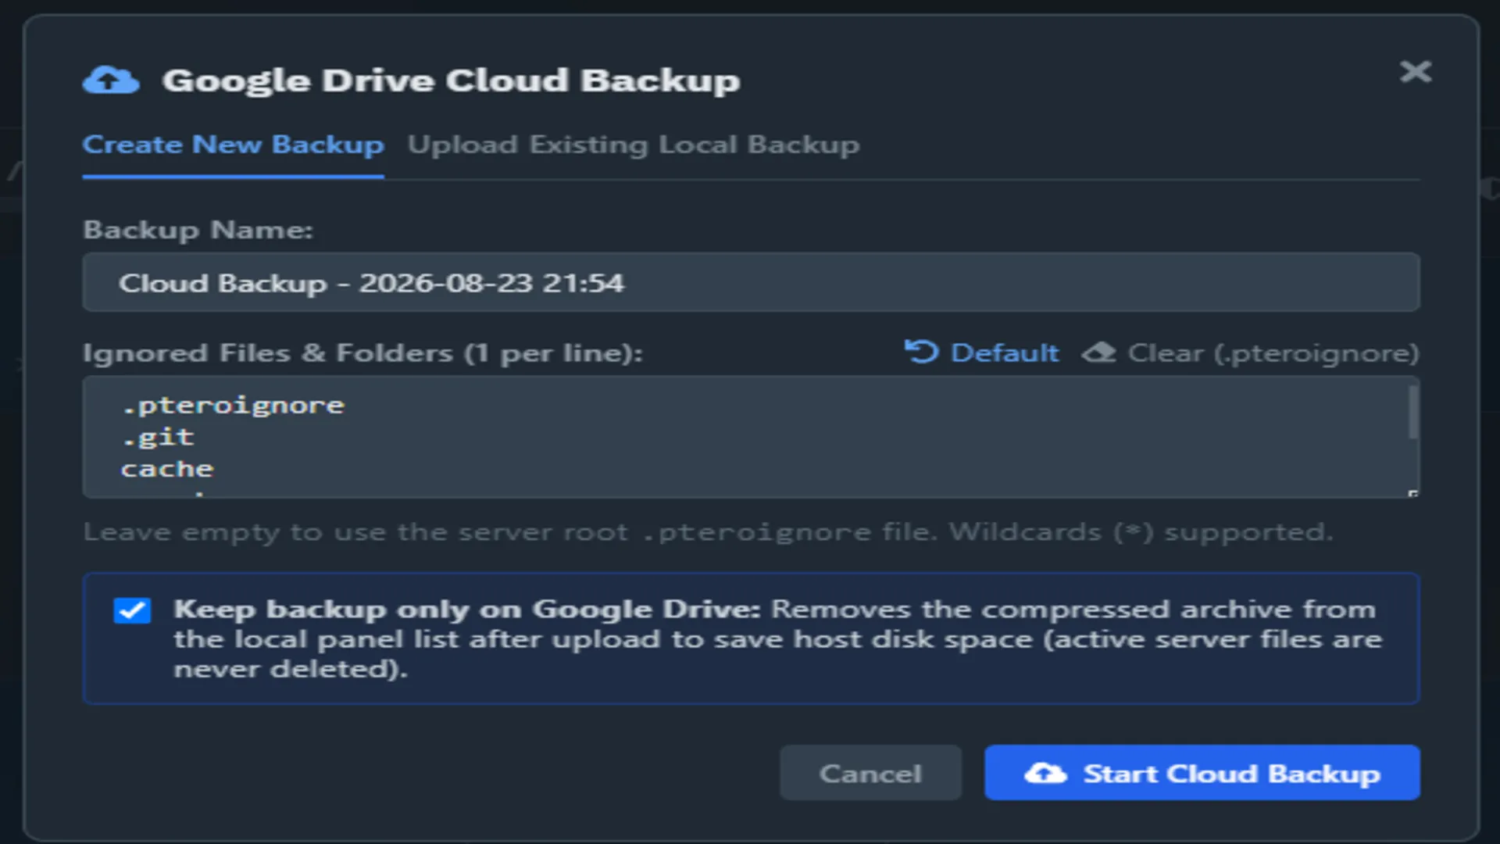Start Cloud Backup now

coord(1202,772)
